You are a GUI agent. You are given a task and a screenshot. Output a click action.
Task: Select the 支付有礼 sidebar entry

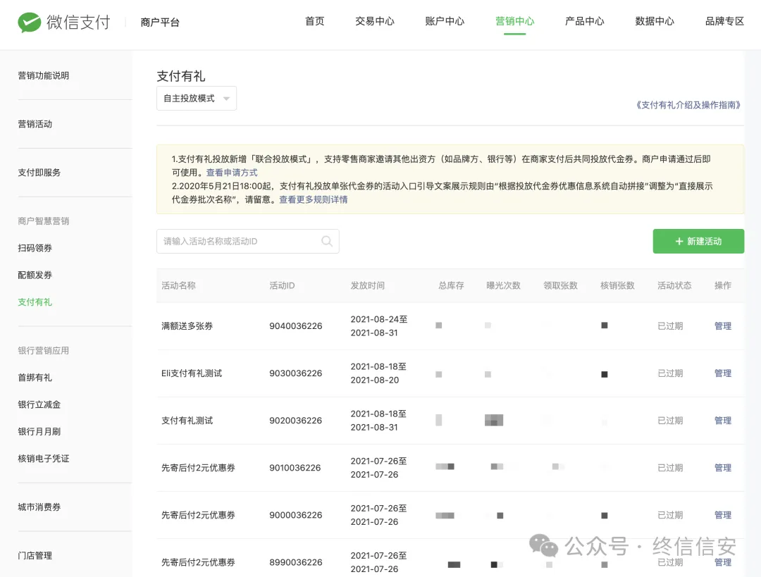35,302
